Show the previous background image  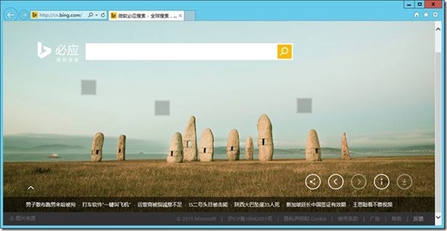tap(336, 182)
